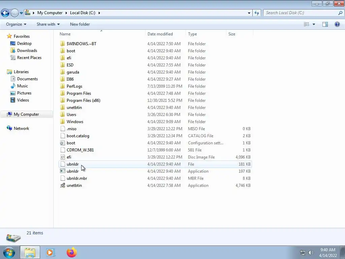Open the view options dropdown arrow
The height and width of the screenshot is (259, 345).
[x=314, y=24]
